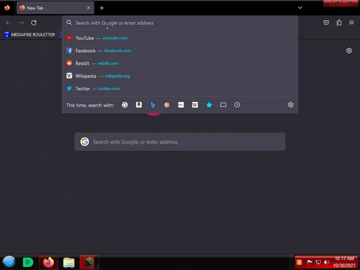The image size is (360, 270).
Task: Search bookmarks using the star icon
Action: (209, 105)
